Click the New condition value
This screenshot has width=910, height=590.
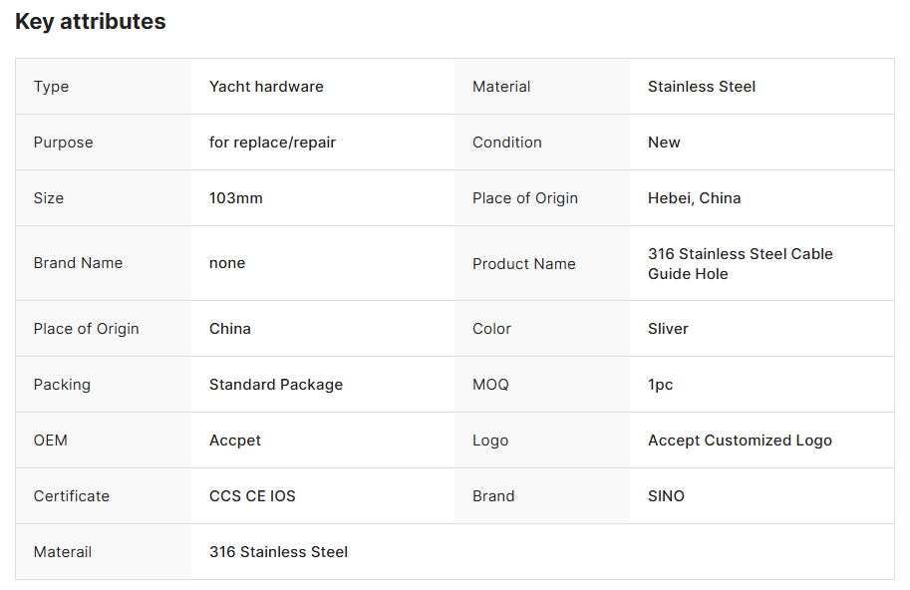pos(664,143)
